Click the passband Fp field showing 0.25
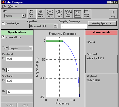The height and width of the screenshot is (107, 119). (19, 59)
